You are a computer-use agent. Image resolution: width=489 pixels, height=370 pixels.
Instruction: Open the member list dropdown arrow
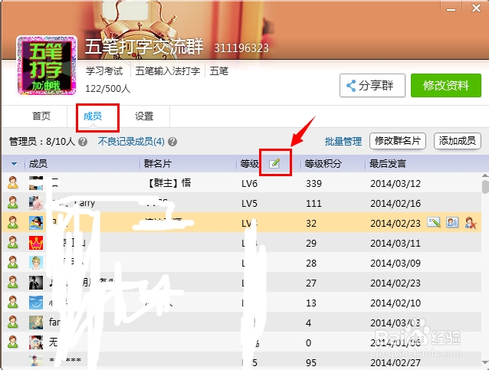tap(14, 164)
